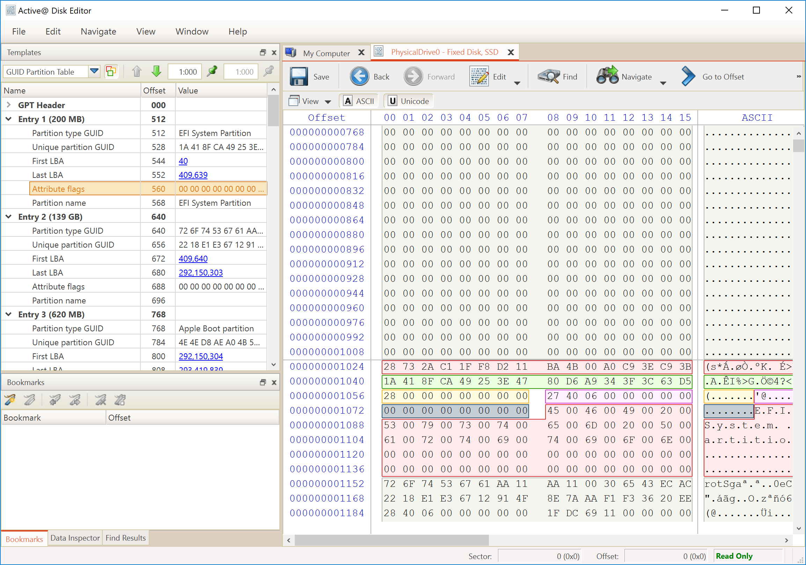806x565 pixels.
Task: Switch to the Find Results tab
Action: [126, 538]
